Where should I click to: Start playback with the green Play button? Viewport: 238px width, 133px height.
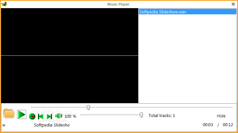22,114
